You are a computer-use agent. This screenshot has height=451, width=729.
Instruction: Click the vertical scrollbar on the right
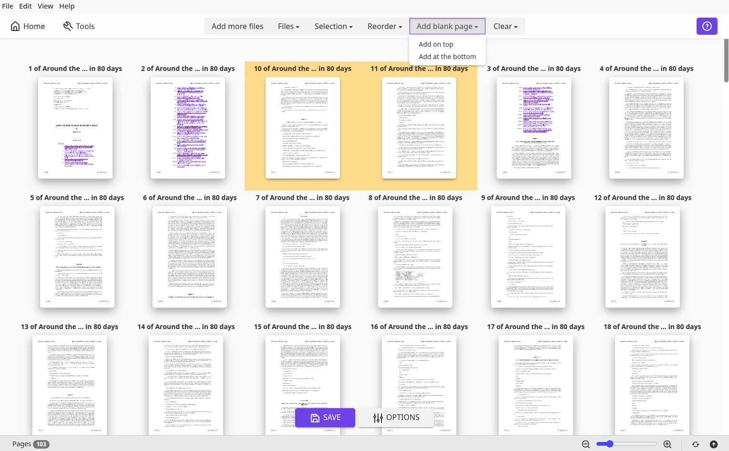(726, 60)
